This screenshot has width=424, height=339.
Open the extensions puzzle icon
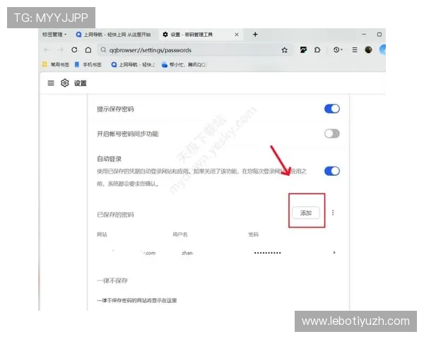coord(317,49)
